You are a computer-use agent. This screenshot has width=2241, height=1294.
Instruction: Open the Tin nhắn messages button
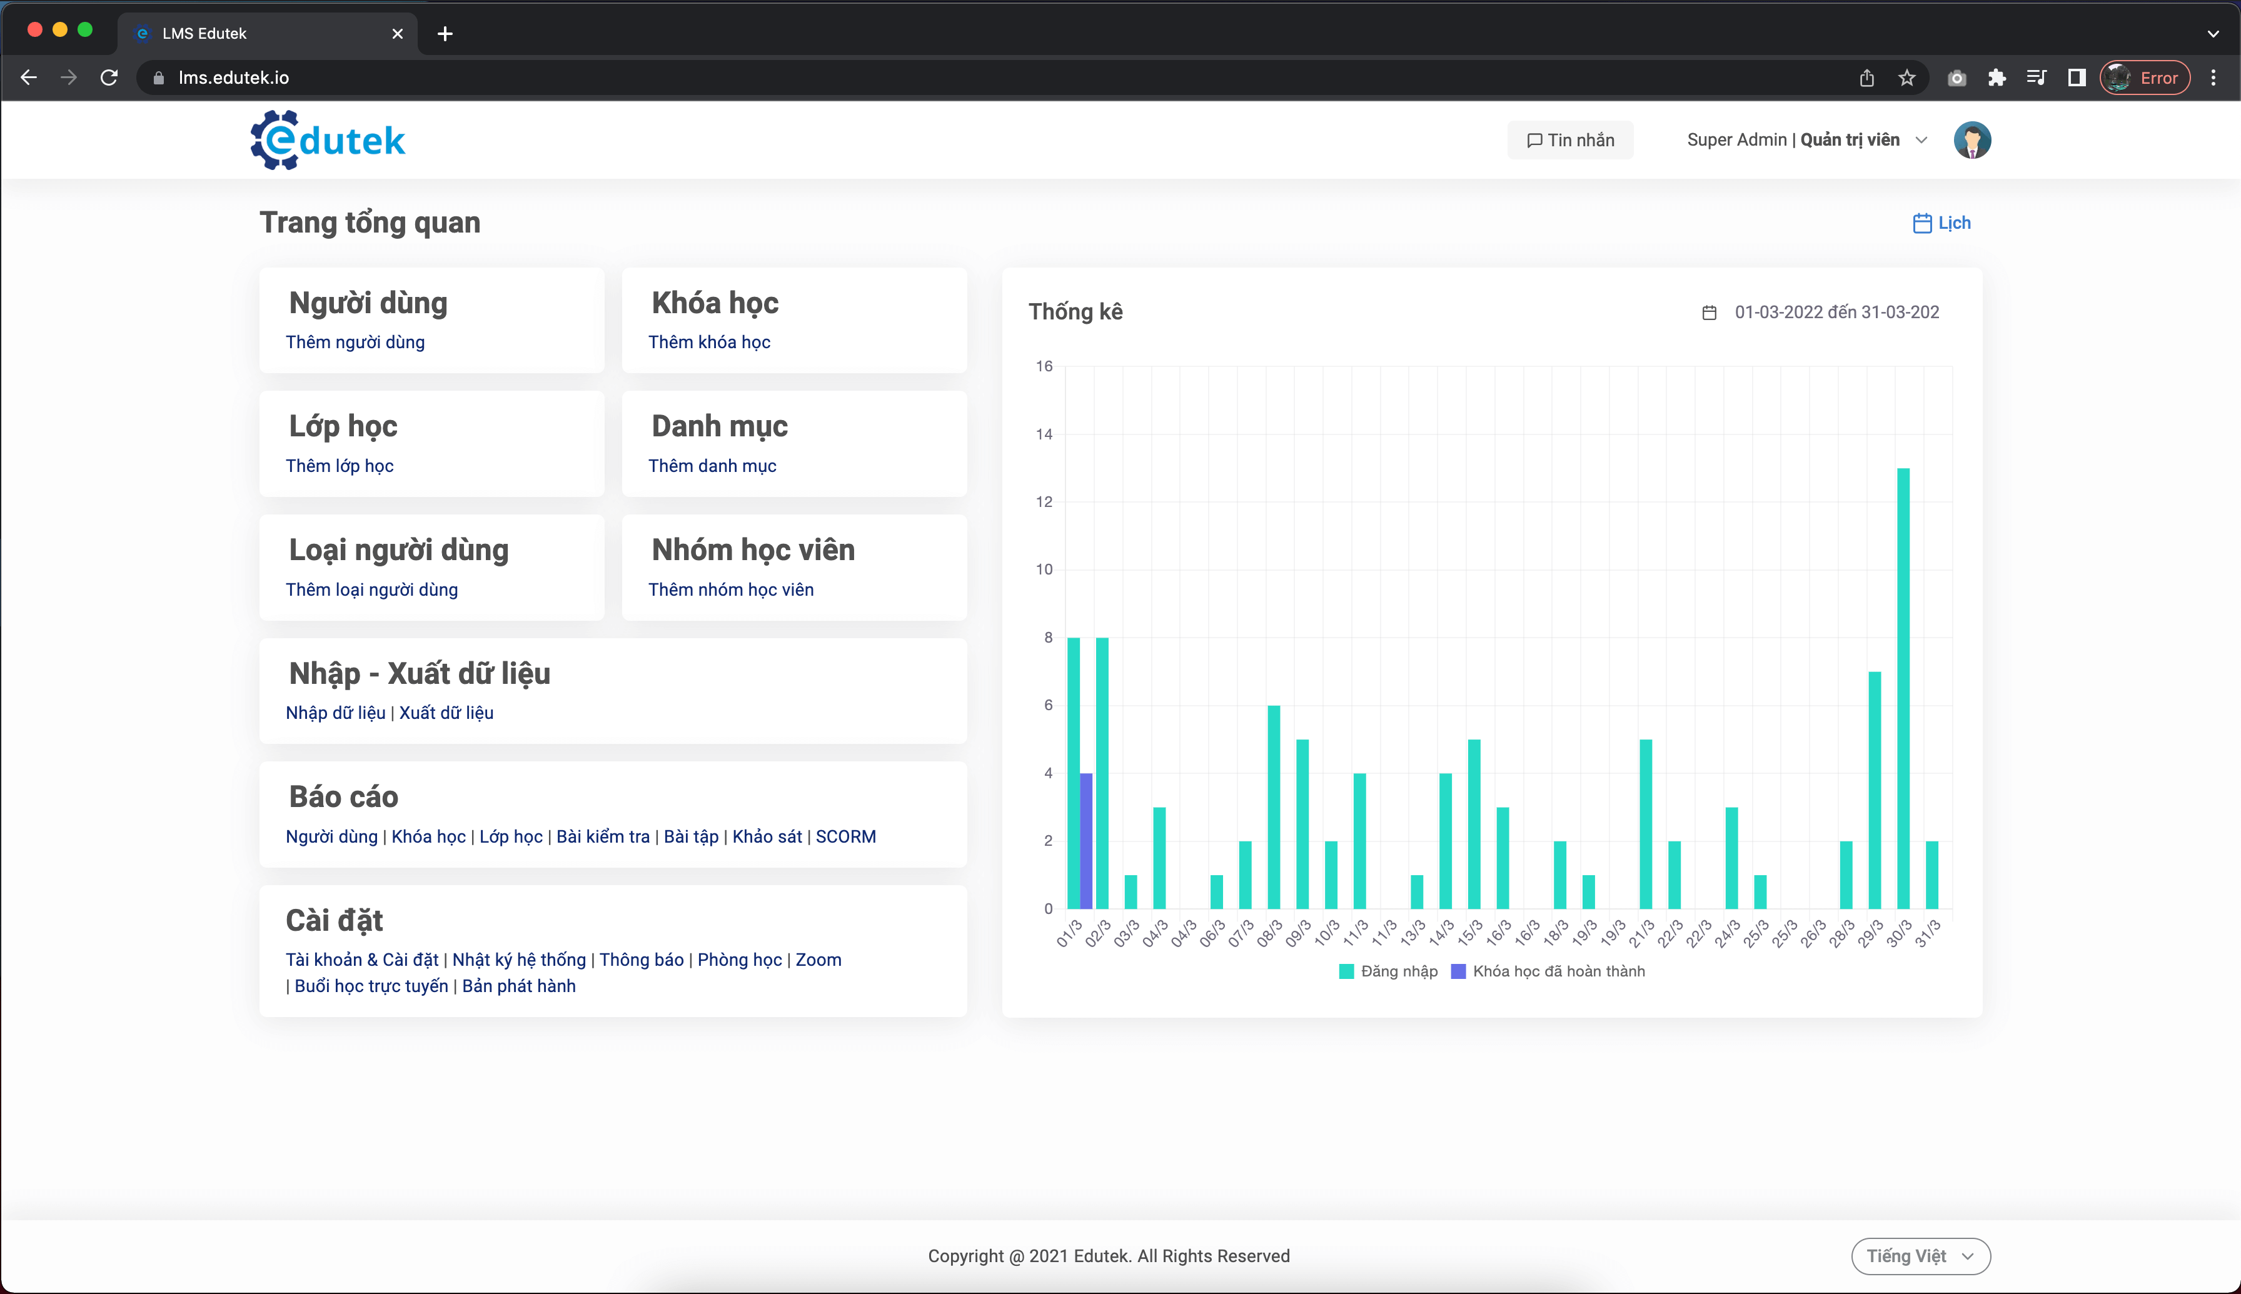click(1570, 141)
